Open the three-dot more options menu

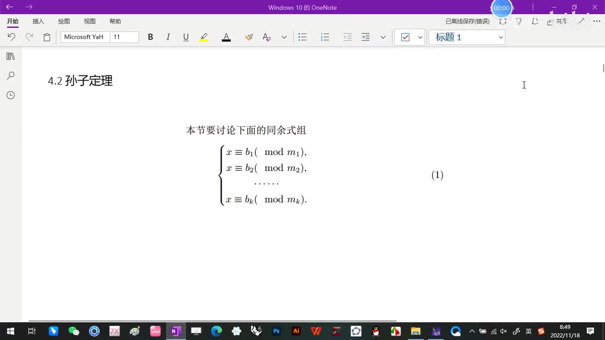[596, 21]
